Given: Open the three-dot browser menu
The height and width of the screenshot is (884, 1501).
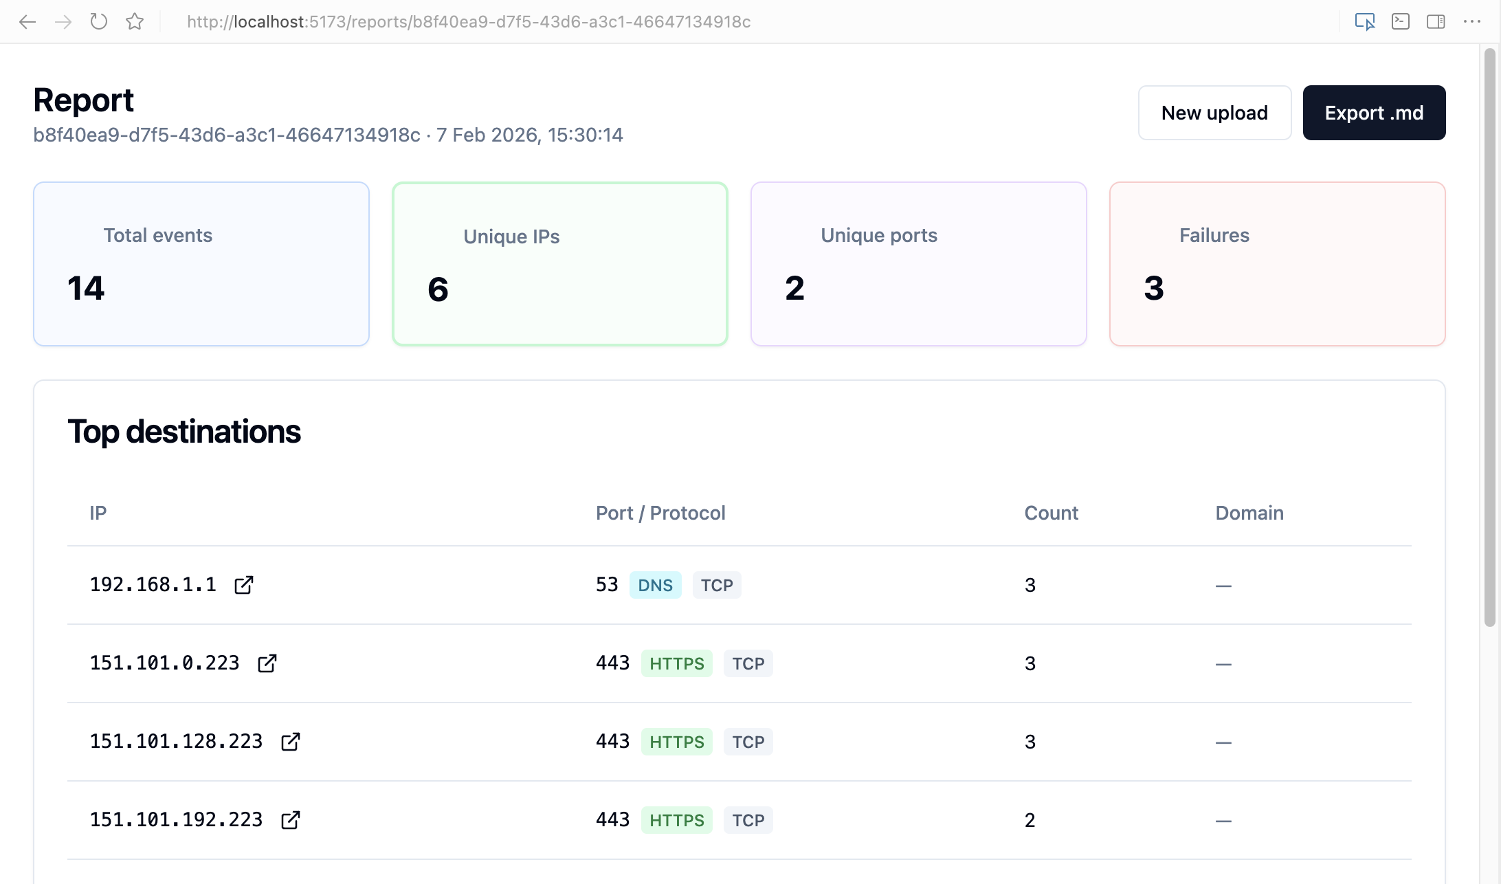Looking at the screenshot, I should point(1472,22).
